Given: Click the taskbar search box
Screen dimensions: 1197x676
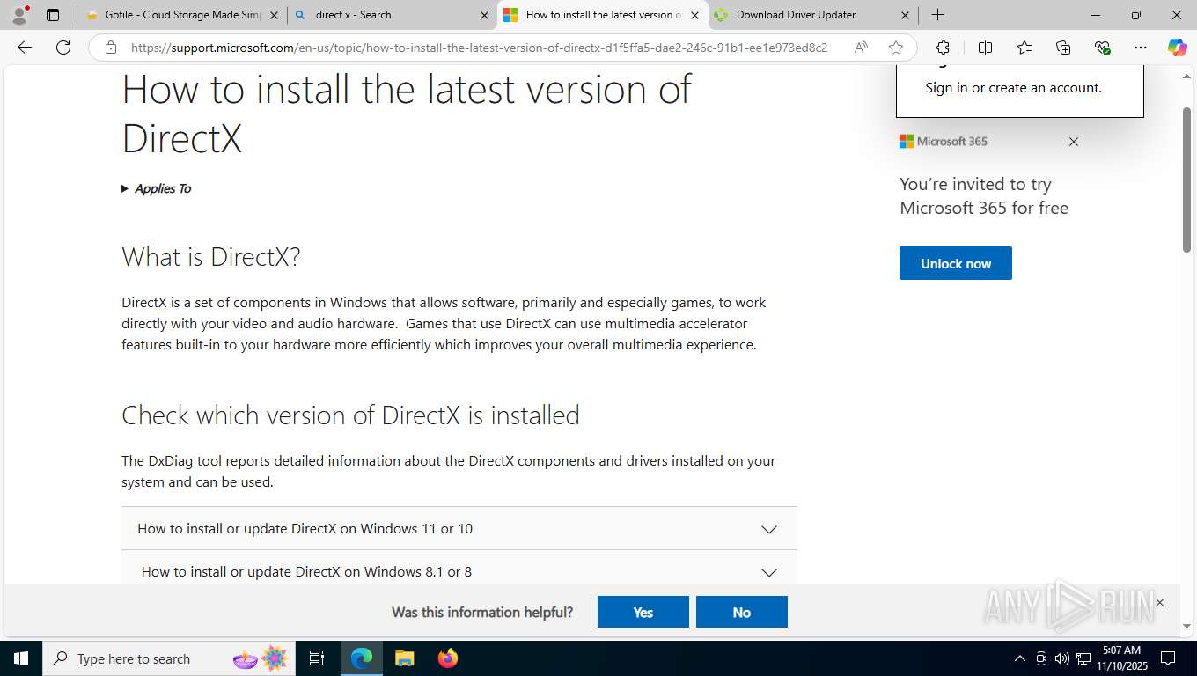Looking at the screenshot, I should tap(169, 658).
